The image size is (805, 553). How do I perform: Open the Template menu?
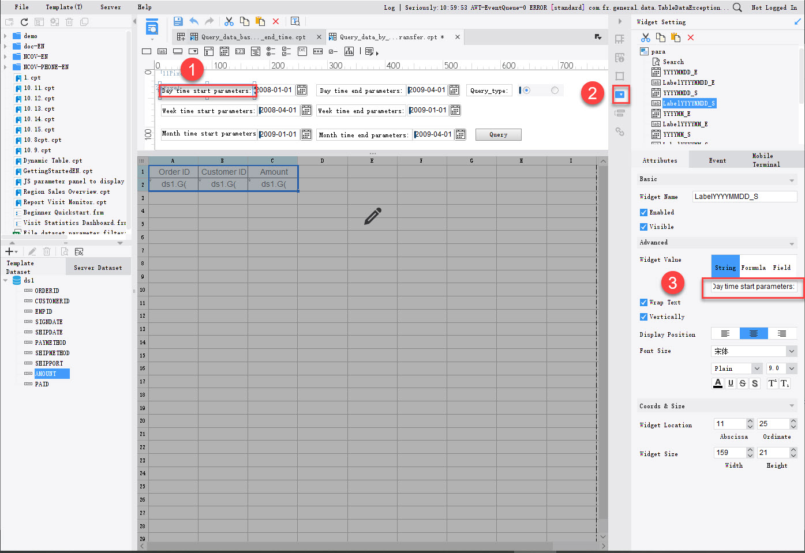point(64,7)
